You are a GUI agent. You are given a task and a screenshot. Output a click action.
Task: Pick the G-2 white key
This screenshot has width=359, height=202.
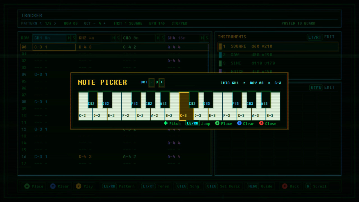tap(143, 114)
